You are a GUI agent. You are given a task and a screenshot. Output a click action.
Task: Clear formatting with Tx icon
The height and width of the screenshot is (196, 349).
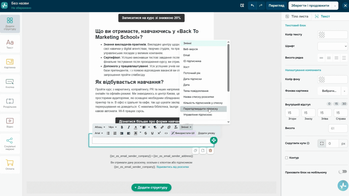[176, 127]
